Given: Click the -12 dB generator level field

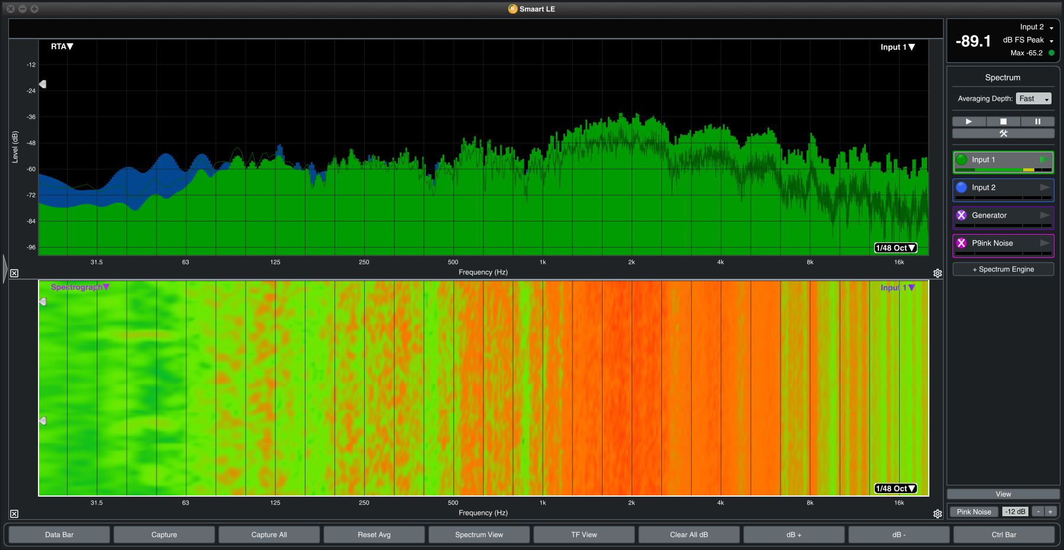Looking at the screenshot, I should [x=1015, y=511].
